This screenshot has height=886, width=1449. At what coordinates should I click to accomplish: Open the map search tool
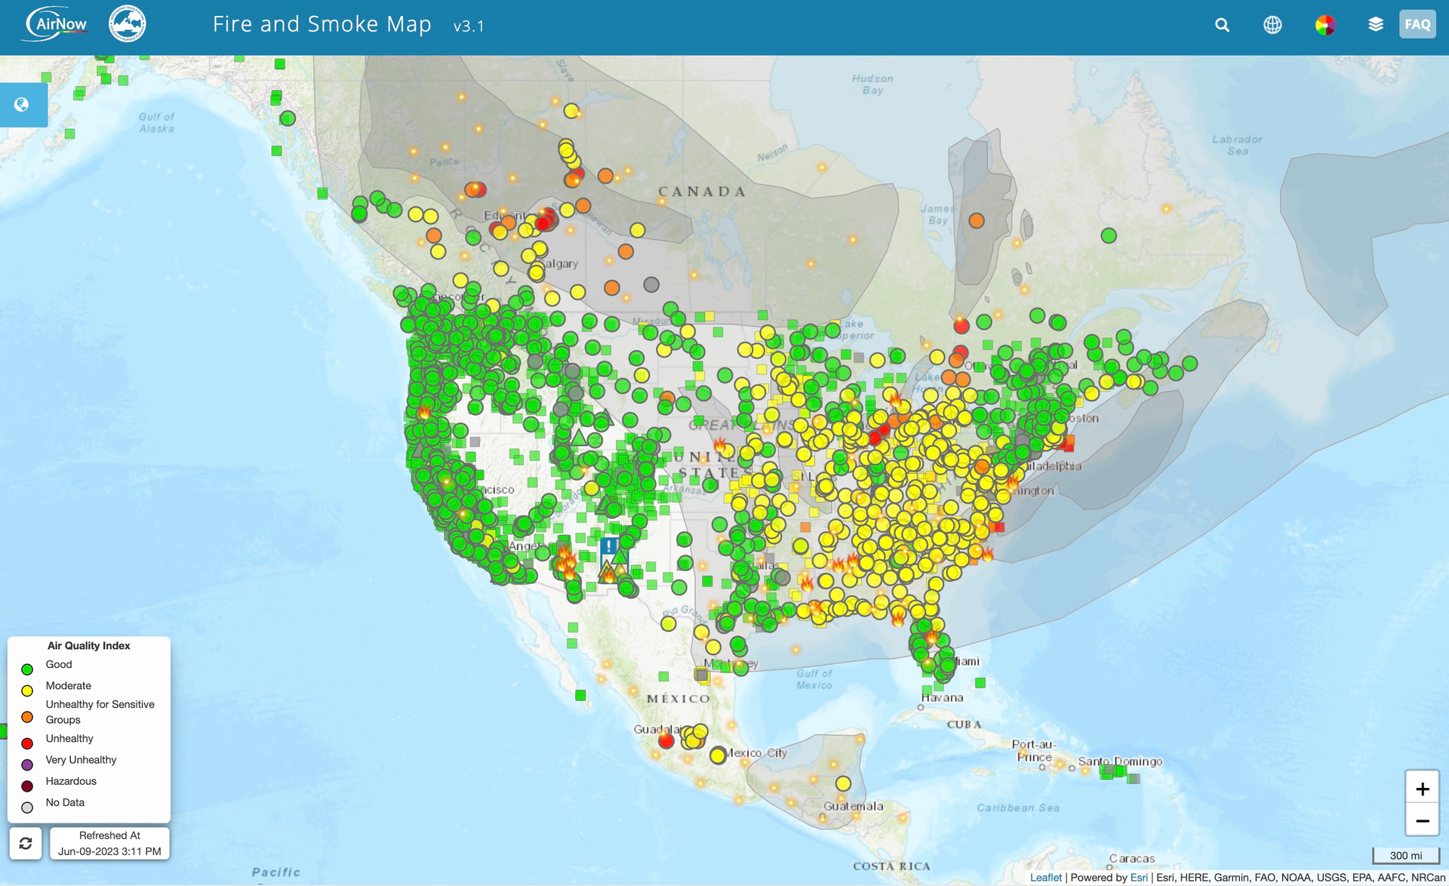[1222, 24]
